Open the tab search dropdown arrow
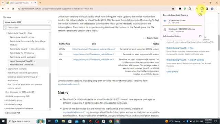 tap(3, 3)
